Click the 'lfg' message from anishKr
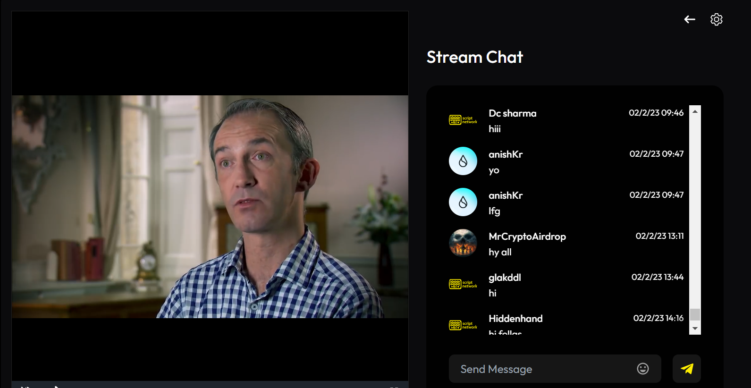The image size is (751, 388). 494,211
